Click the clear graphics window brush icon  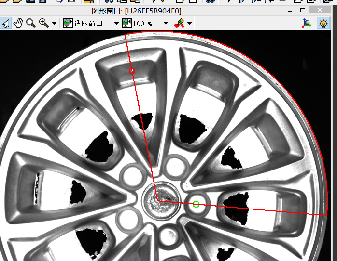(x=180, y=23)
